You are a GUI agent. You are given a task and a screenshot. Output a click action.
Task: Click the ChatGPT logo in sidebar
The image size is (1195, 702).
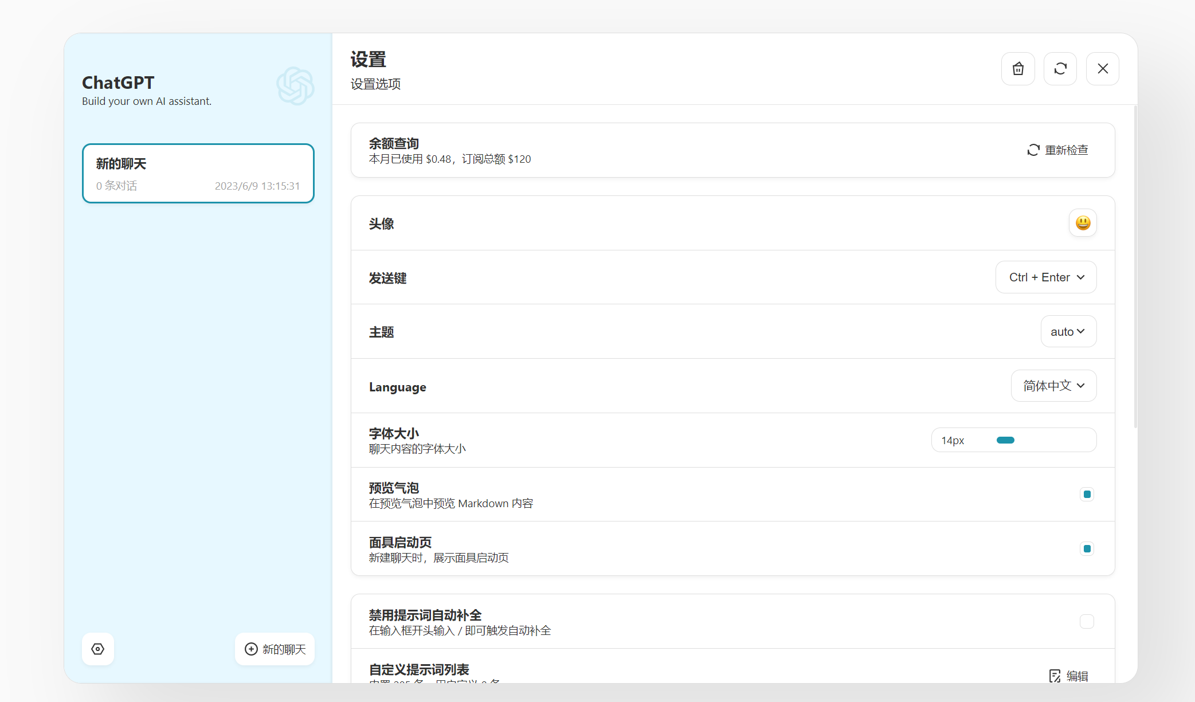(x=295, y=86)
